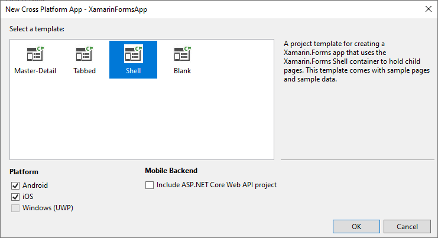Click the dialog title bar text
The height and width of the screenshot is (238, 438).
(x=75, y=9)
